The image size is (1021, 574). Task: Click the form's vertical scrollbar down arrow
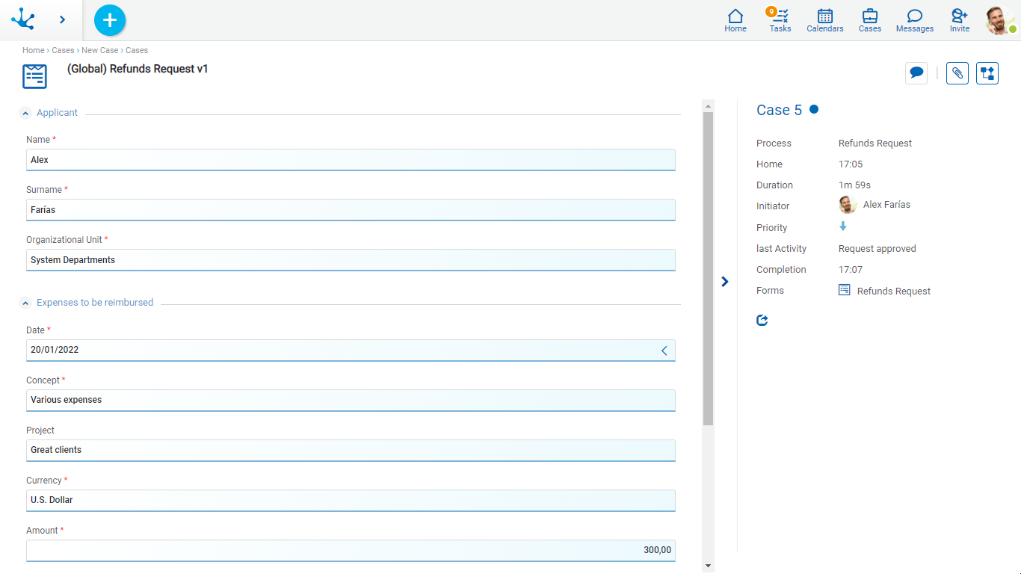[x=709, y=567]
